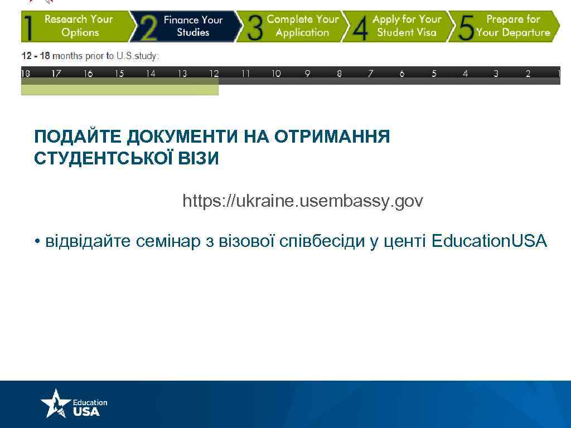Select step 3 Complete Your Application

point(291,26)
